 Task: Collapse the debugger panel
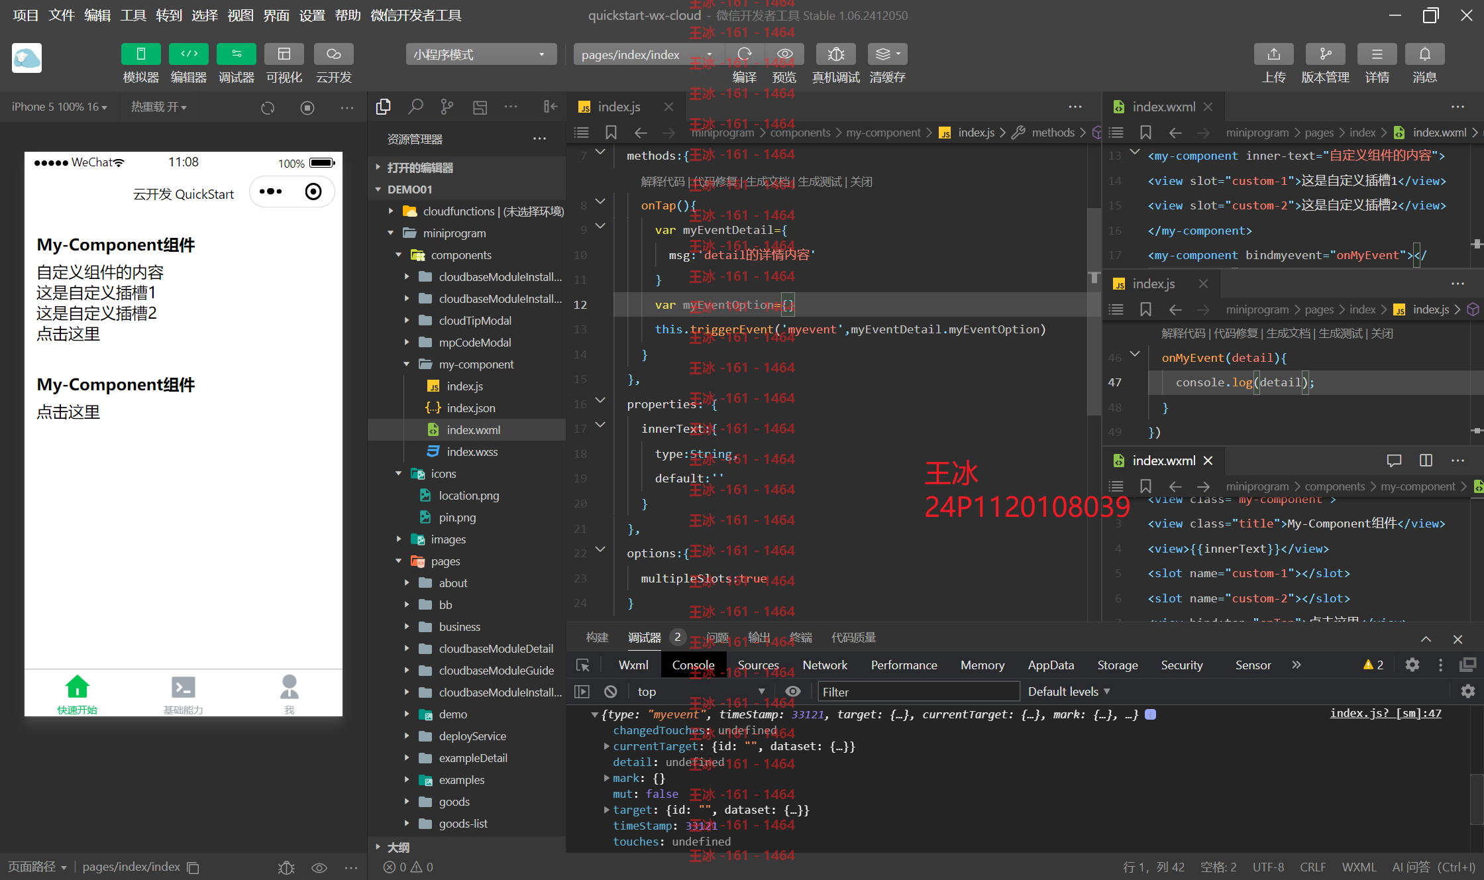pos(1426,639)
